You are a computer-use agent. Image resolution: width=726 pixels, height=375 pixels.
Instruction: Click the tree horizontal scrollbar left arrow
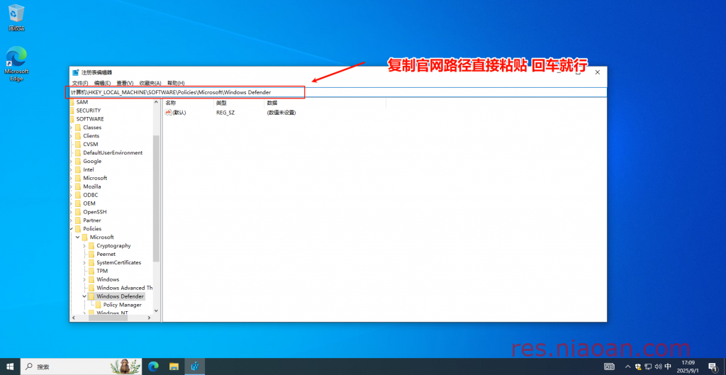73,318
